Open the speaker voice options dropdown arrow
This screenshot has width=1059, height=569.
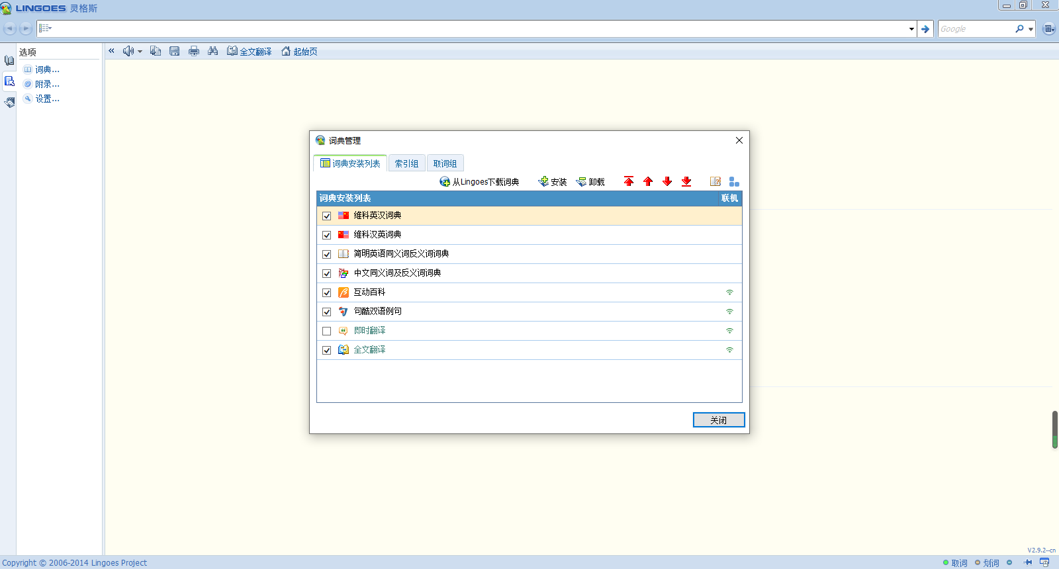140,52
